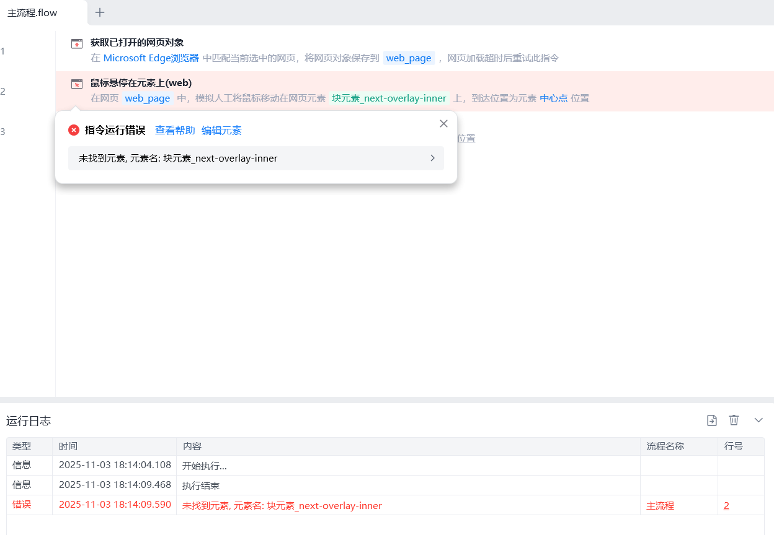Select step 获取已打开的网页对象
Image resolution: width=774 pixels, height=535 pixels.
click(x=414, y=51)
